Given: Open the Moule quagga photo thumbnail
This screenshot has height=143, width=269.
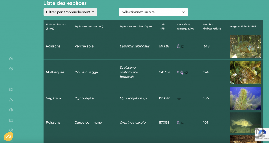Looking at the screenshot, I should point(245,72).
